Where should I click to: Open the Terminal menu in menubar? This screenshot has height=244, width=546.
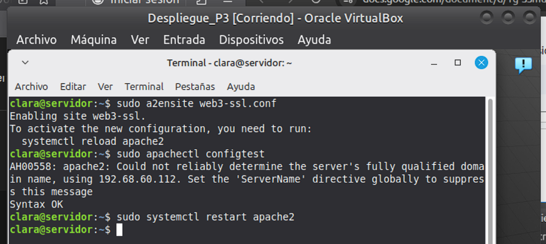point(144,86)
